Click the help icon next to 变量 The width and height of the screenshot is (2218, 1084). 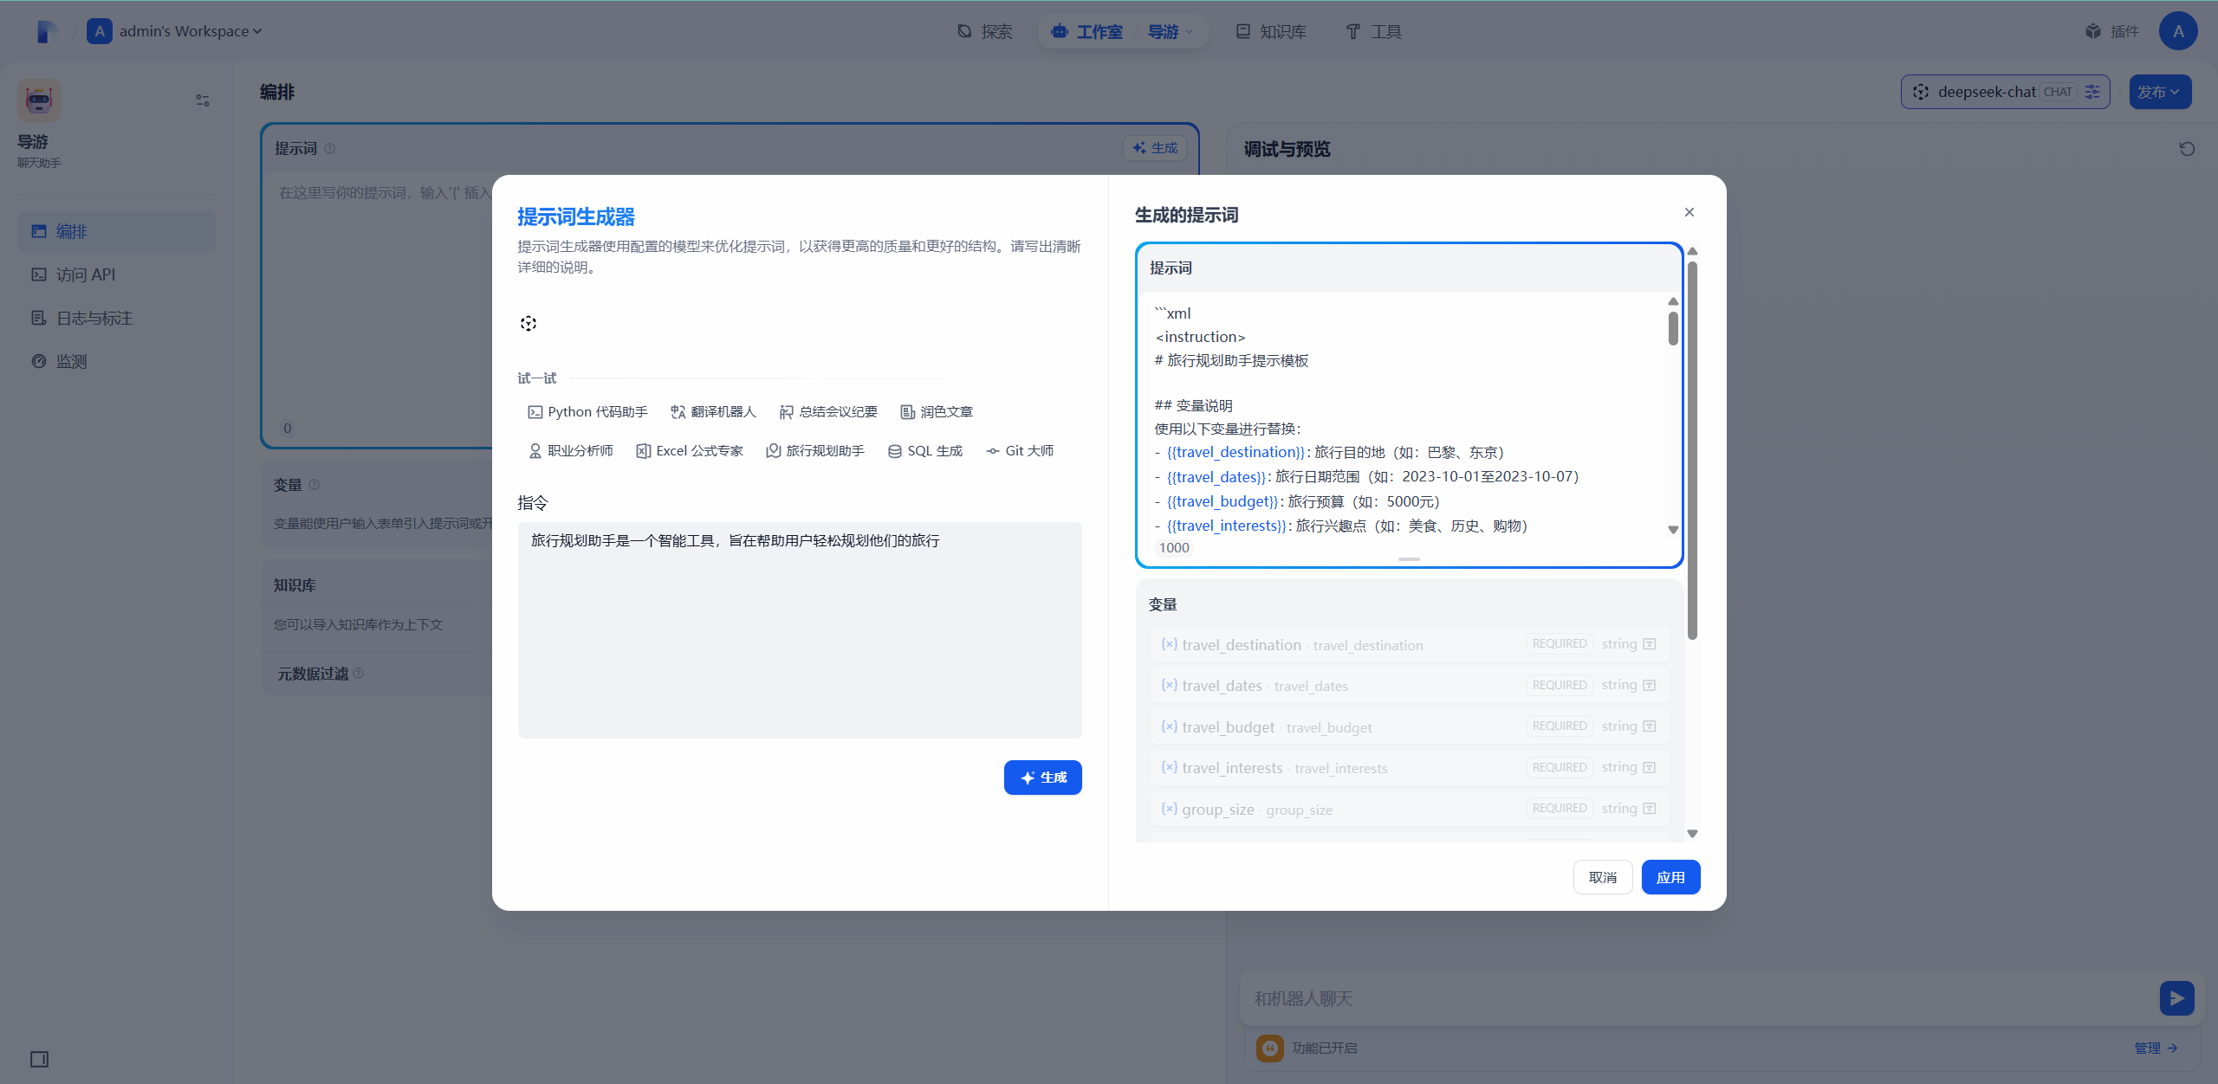tap(315, 485)
